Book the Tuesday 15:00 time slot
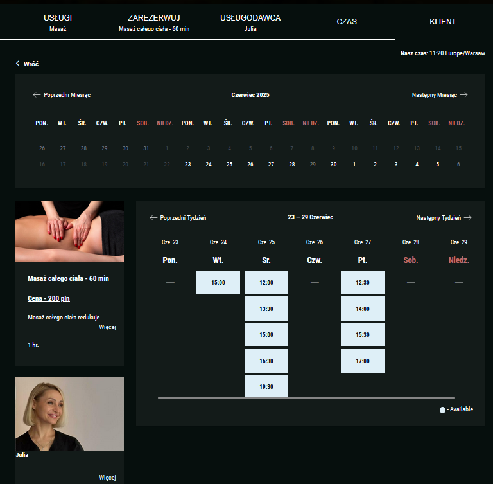The height and width of the screenshot is (484, 493). point(218,282)
